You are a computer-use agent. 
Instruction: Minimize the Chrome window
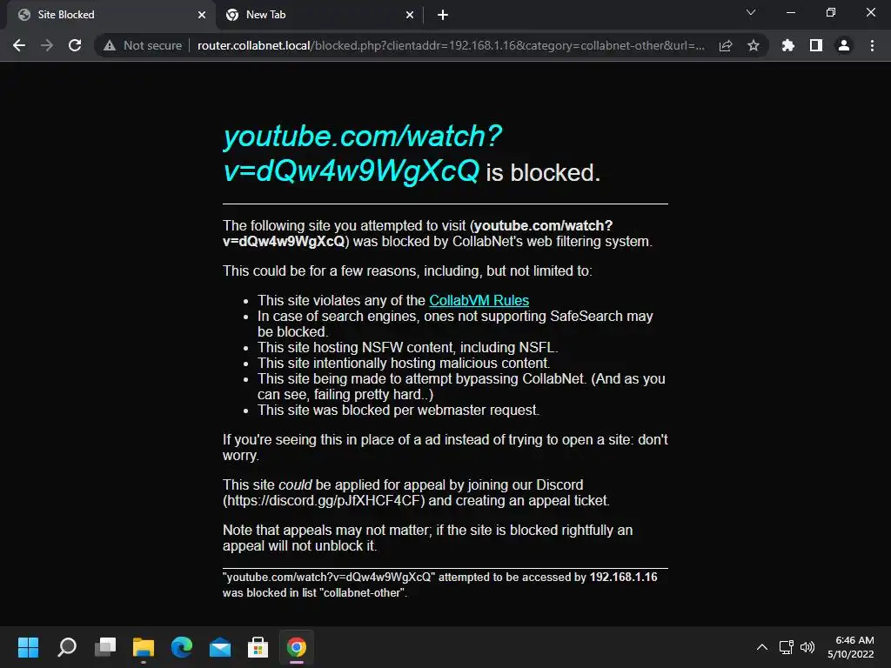click(790, 12)
